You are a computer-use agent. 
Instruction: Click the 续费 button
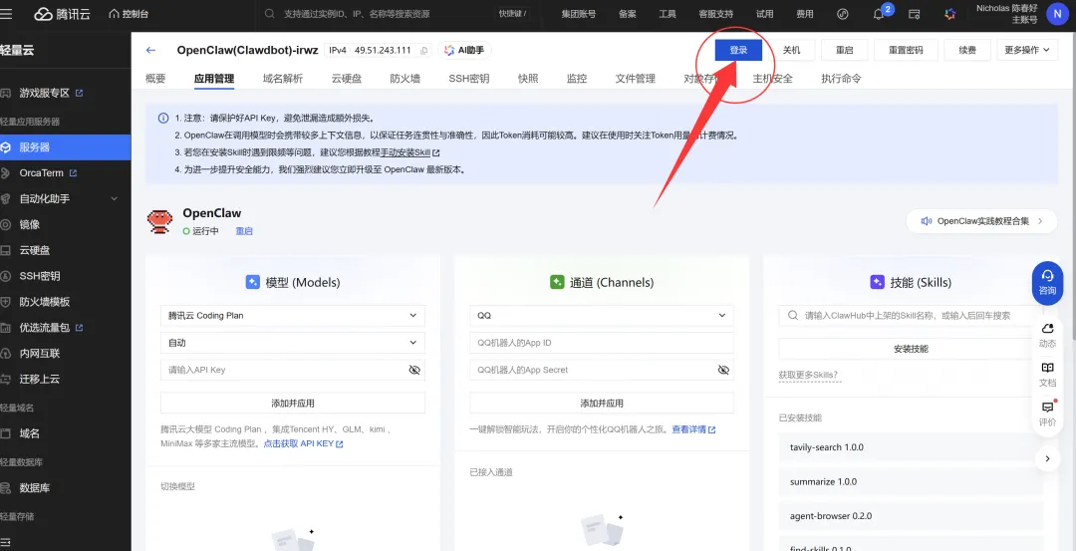[x=967, y=50]
